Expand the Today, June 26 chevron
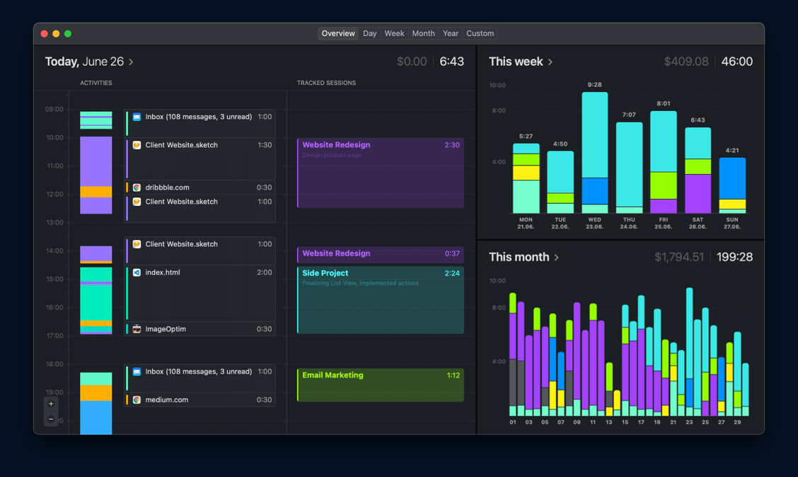Image resolution: width=798 pixels, height=477 pixels. [132, 62]
